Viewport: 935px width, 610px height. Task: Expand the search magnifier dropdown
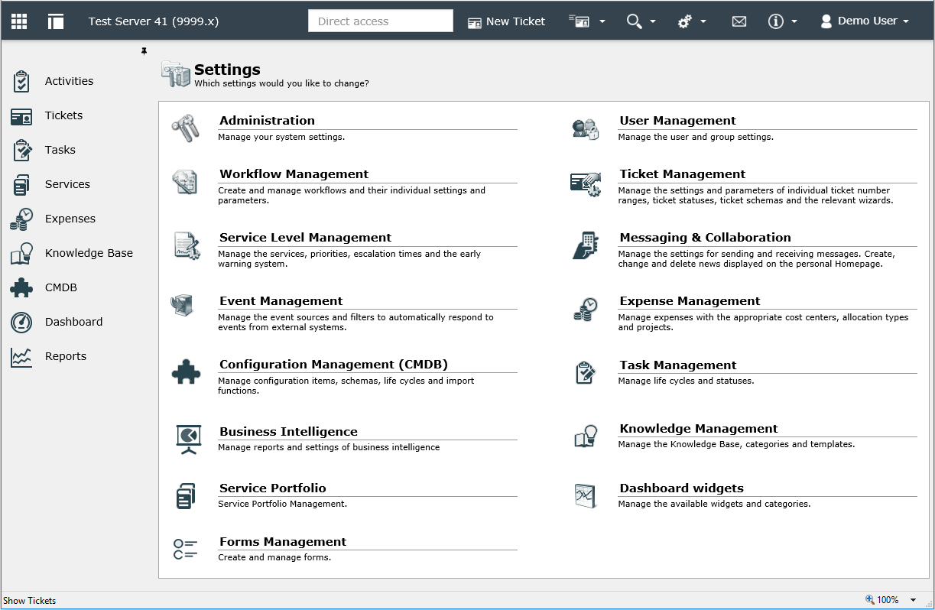pos(641,21)
